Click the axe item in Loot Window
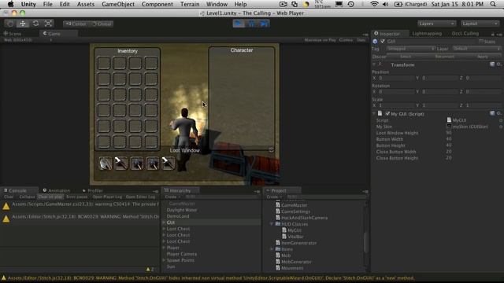Screen dimensions: 504x283 coord(105,164)
